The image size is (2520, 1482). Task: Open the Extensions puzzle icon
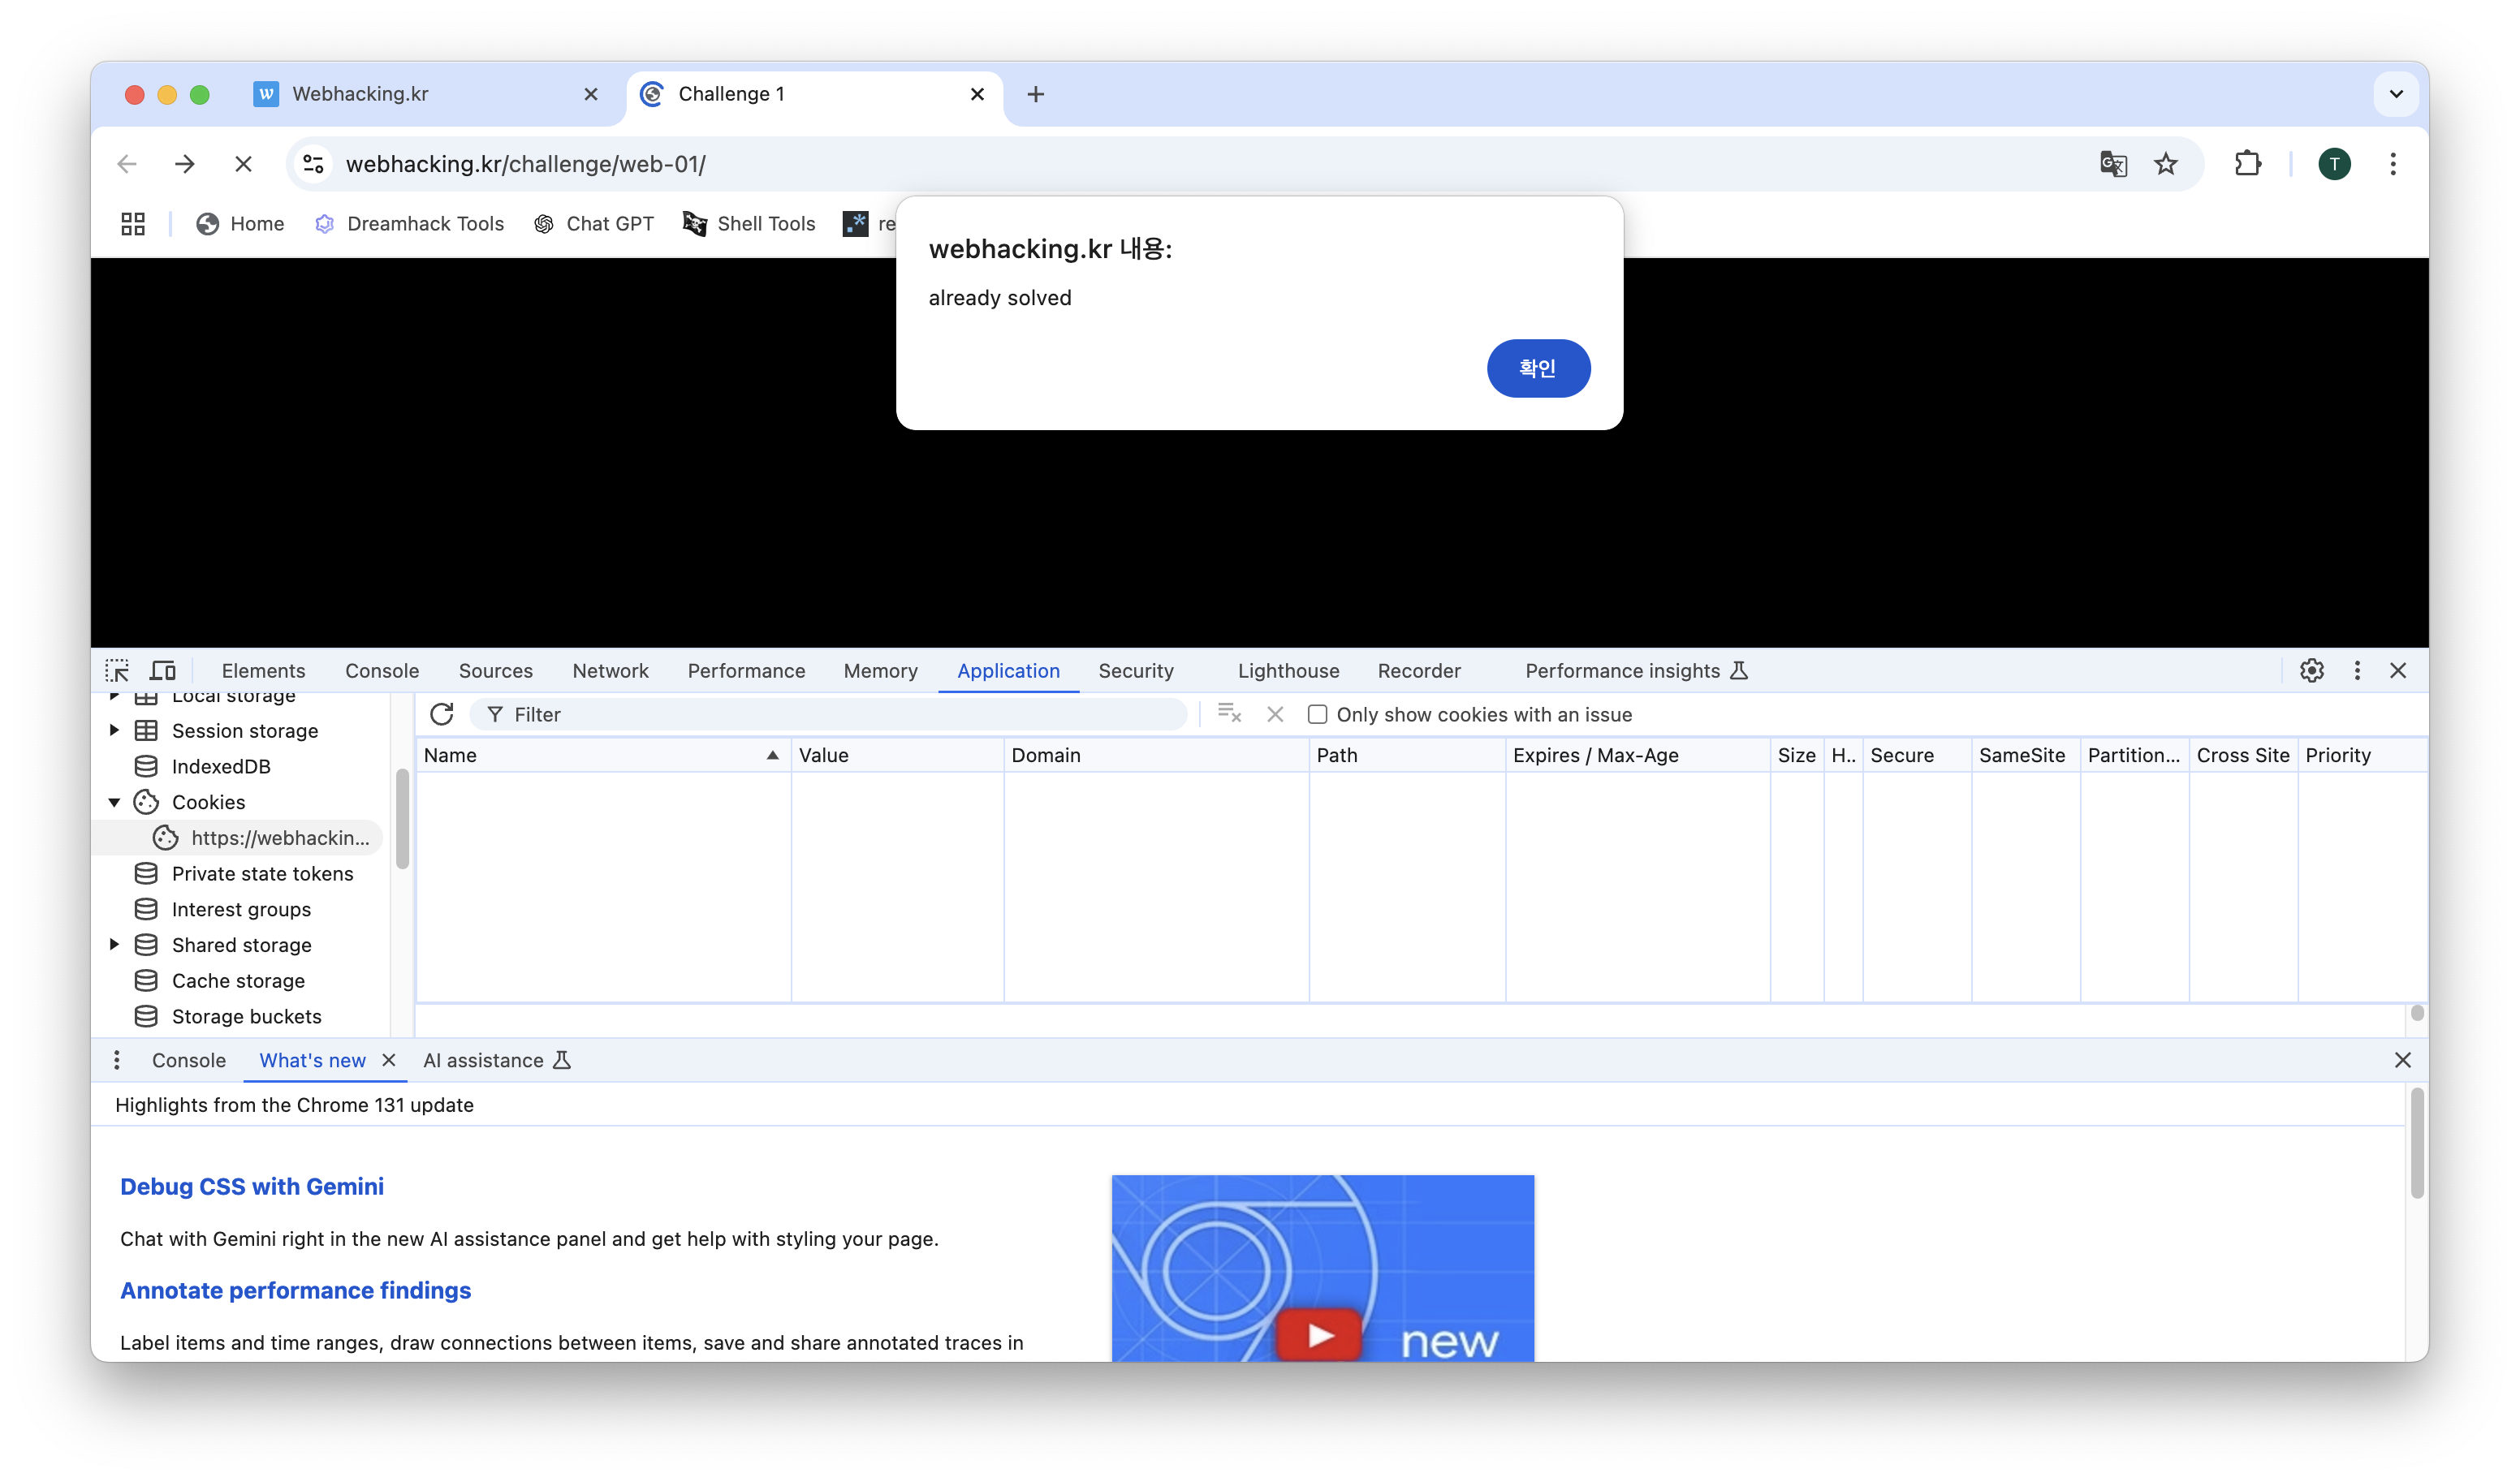coord(2247,164)
